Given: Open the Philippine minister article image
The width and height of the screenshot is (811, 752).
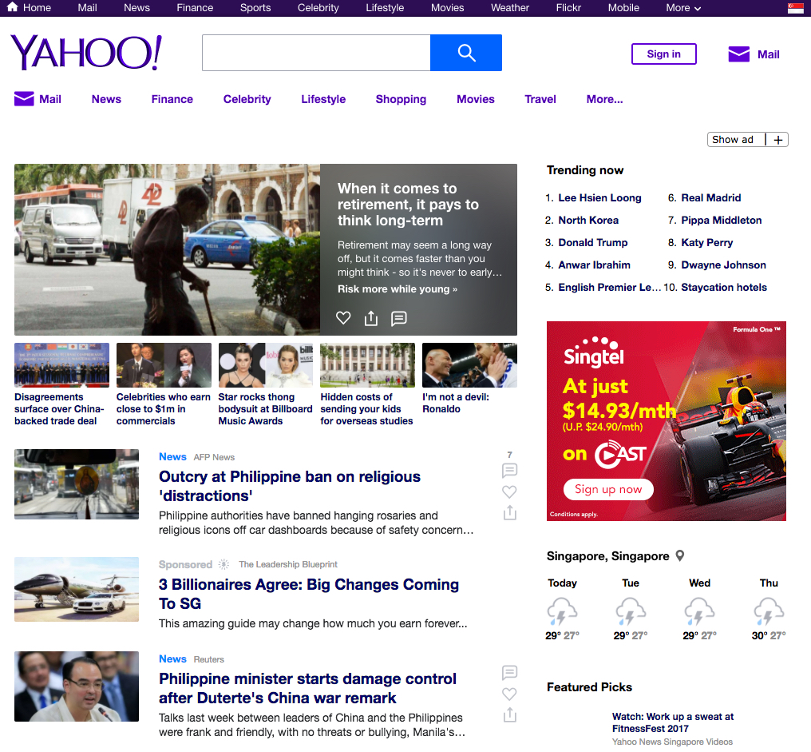Looking at the screenshot, I should 77,686.
